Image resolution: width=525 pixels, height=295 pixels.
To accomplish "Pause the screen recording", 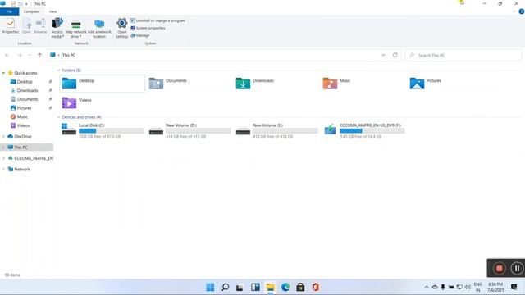I will [x=517, y=268].
